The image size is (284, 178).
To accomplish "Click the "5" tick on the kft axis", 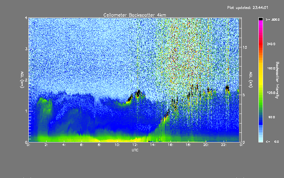I will click(x=244, y=95).
